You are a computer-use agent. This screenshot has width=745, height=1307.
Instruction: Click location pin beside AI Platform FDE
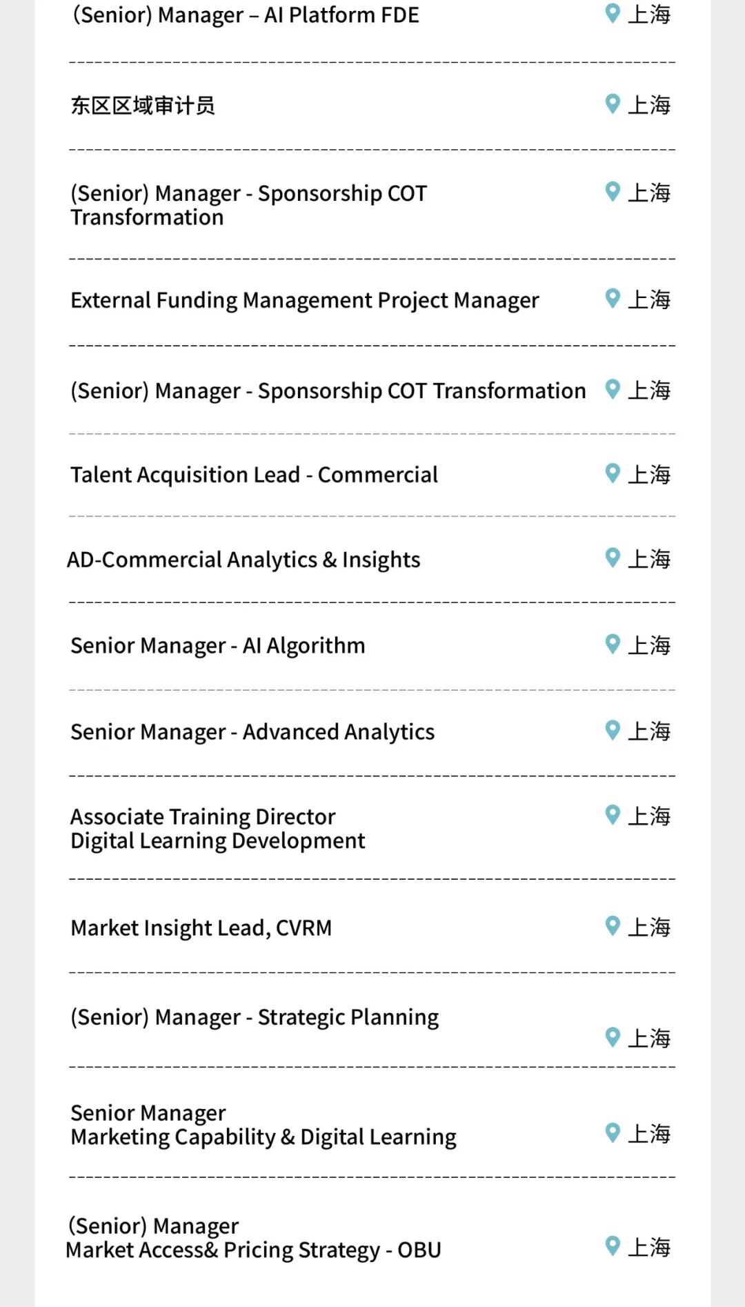point(612,13)
